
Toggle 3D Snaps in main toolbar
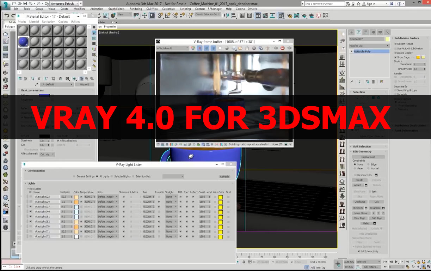tap(161, 16)
